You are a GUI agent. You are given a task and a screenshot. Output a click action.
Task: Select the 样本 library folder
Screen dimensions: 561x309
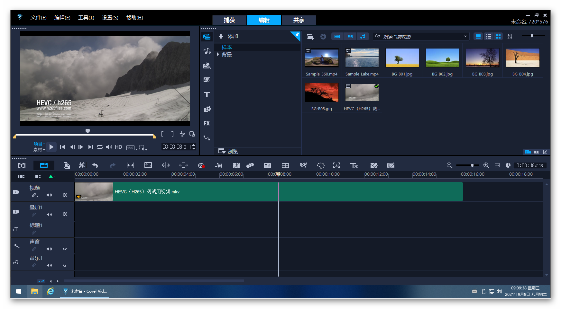coord(226,47)
